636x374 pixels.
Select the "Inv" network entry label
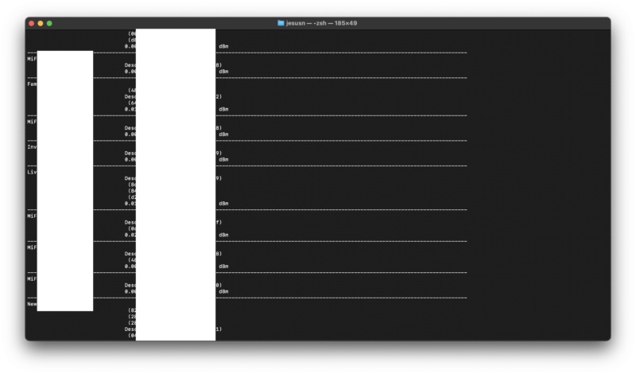tap(32, 146)
